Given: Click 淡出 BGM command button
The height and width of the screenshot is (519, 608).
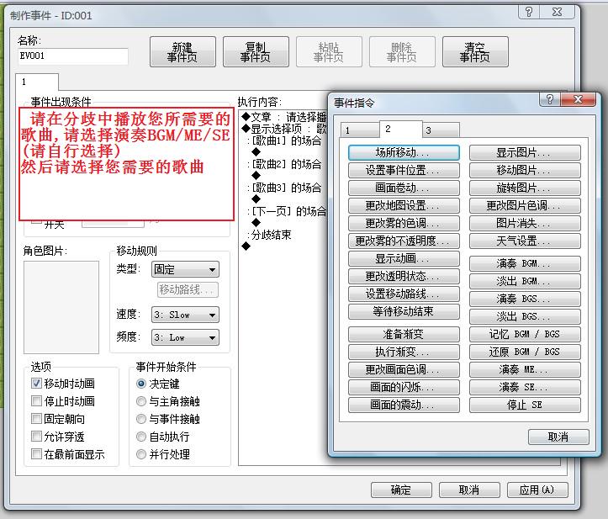Looking at the screenshot, I should click(525, 281).
